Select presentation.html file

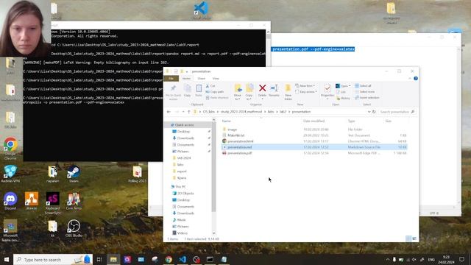[241, 141]
